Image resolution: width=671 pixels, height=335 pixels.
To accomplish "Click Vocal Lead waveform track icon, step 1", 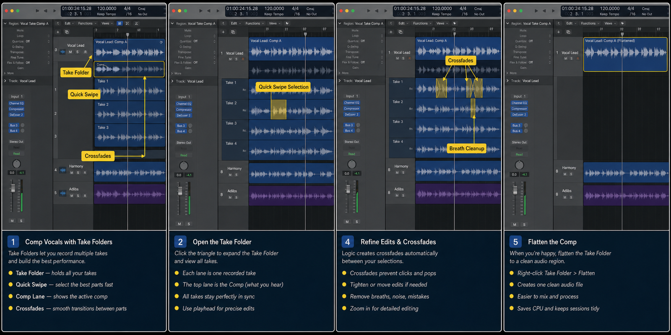I will [x=62, y=52].
